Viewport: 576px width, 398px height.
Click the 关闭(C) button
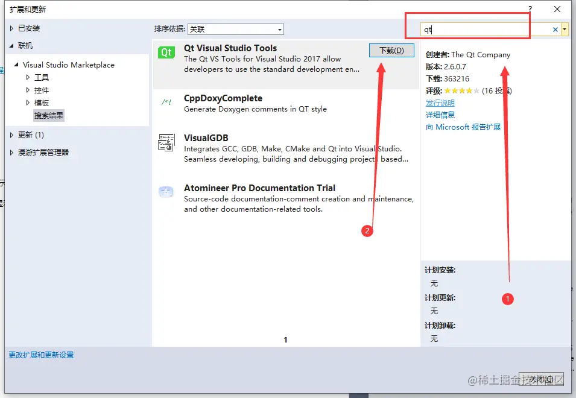click(541, 379)
